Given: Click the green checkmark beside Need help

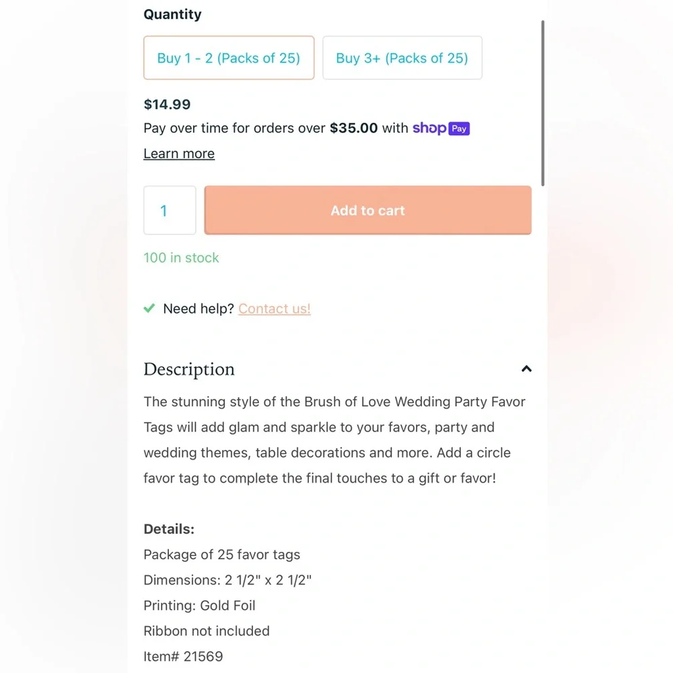Looking at the screenshot, I should coord(149,308).
